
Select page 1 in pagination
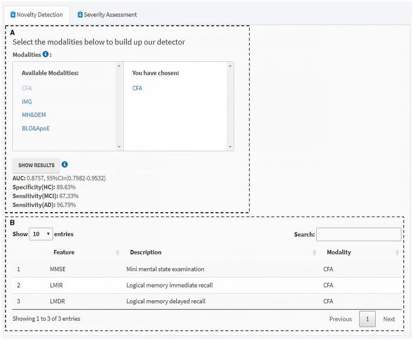tap(367, 319)
